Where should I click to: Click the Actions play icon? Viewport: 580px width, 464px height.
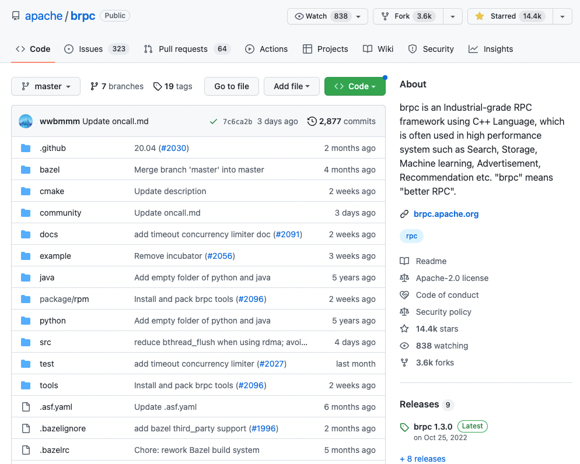(250, 49)
